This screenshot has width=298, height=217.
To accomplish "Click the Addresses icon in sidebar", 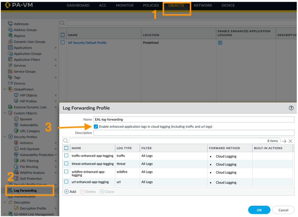I will [10, 24].
